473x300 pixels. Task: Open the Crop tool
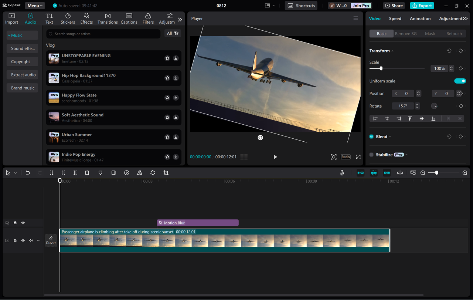166,172
